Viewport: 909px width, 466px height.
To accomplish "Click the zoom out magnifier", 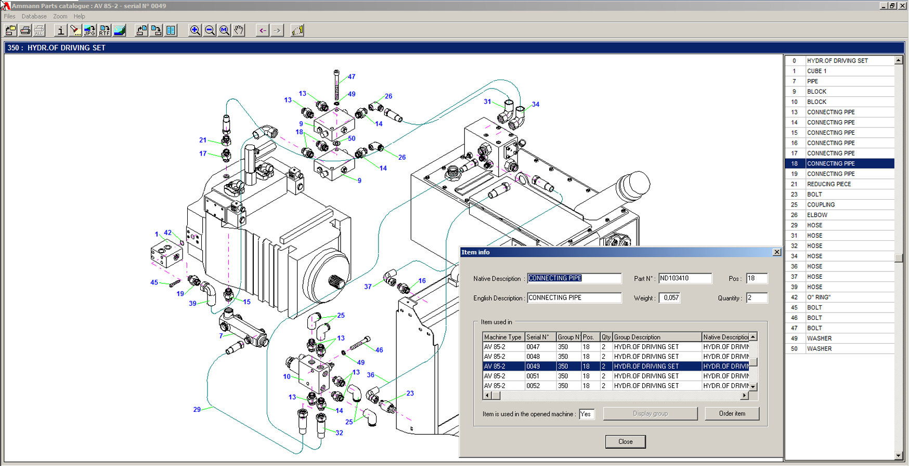I will [210, 31].
